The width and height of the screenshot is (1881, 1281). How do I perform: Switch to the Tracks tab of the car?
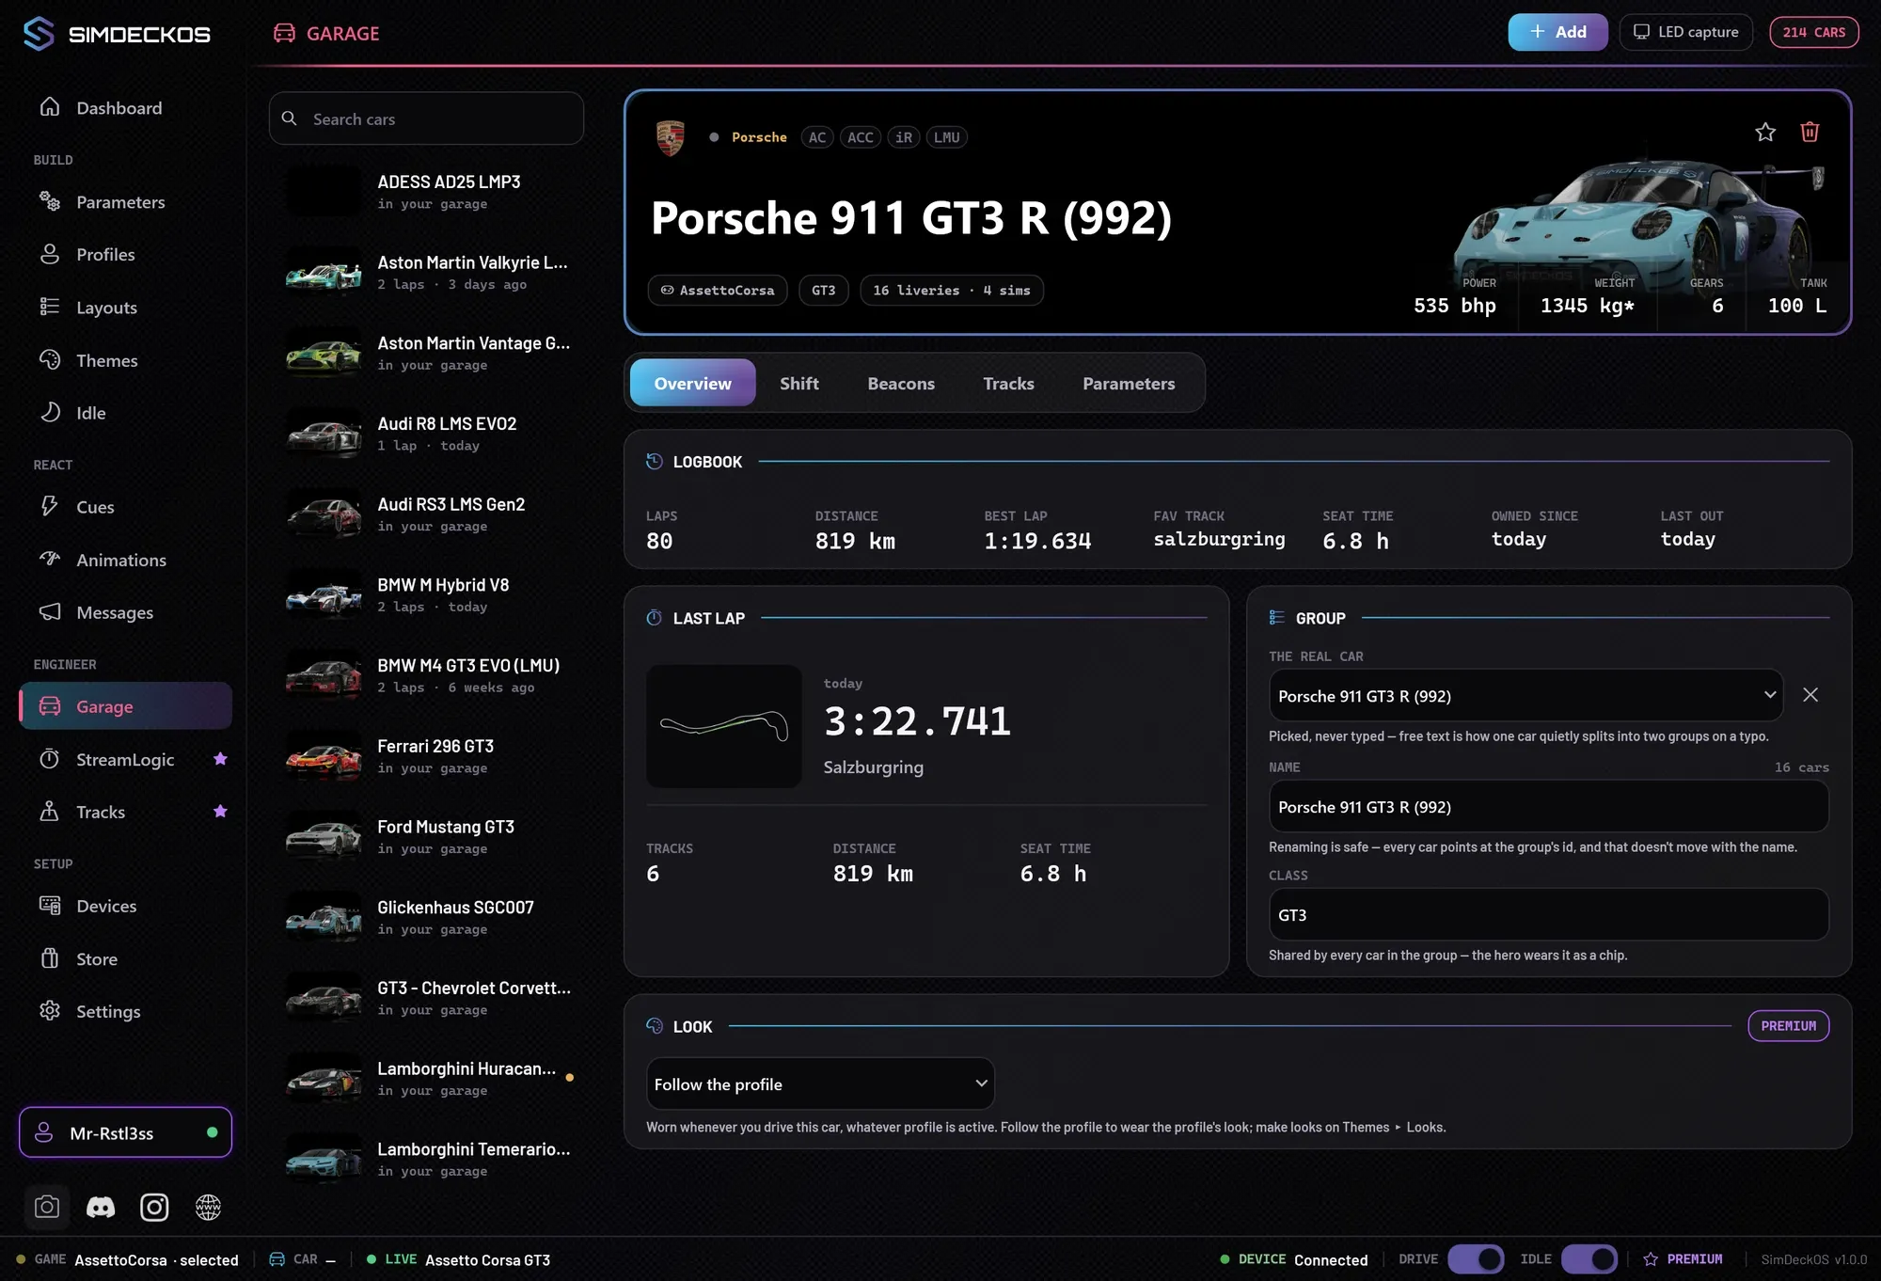(1008, 383)
